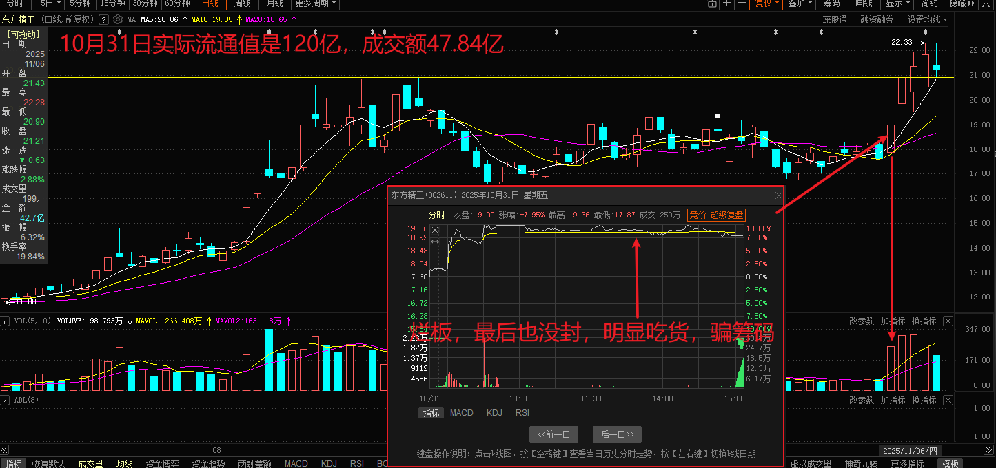
Task: Click 加指标 in the VOL panel
Action: (x=893, y=321)
